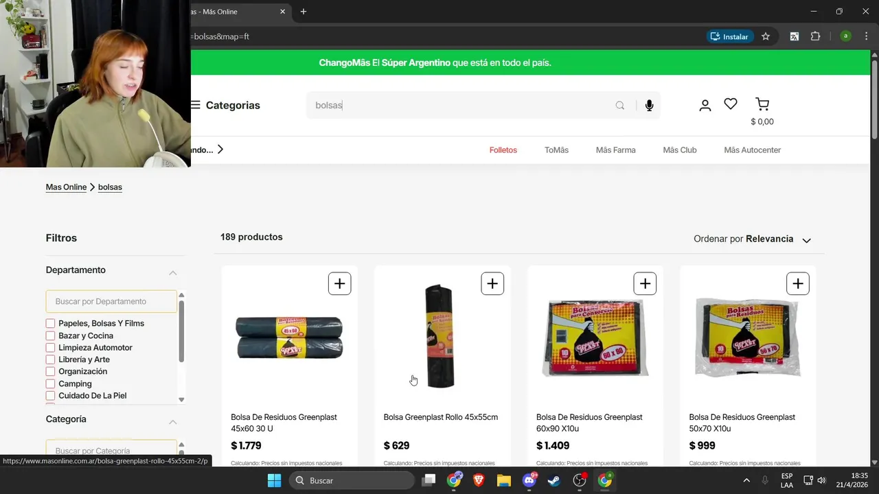This screenshot has height=494, width=879.
Task: Open the ToMás menu item
Action: point(556,150)
